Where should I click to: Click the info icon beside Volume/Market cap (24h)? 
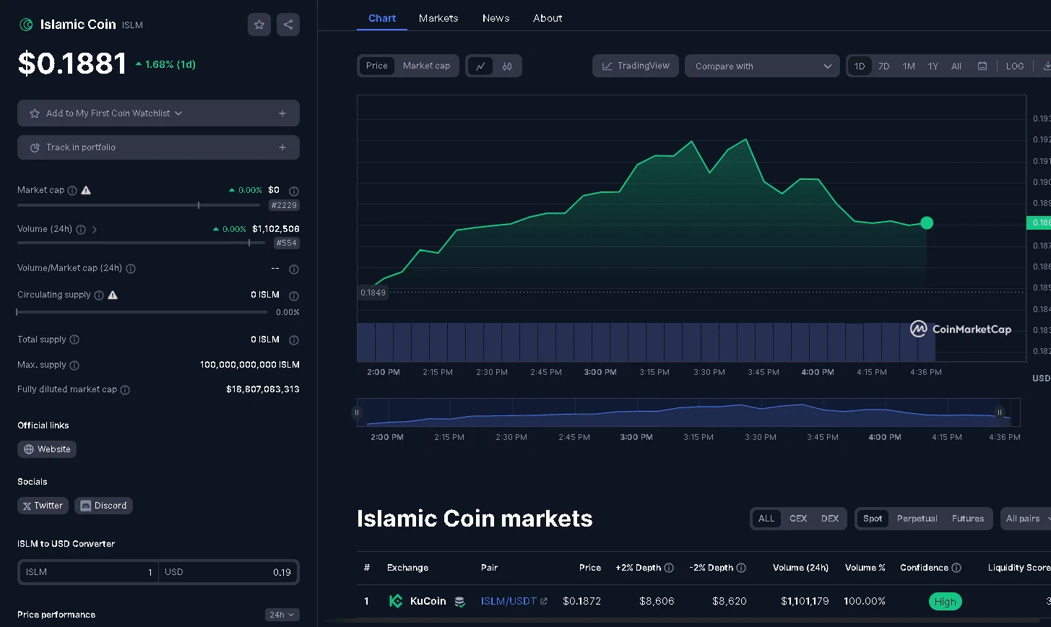coord(131,269)
